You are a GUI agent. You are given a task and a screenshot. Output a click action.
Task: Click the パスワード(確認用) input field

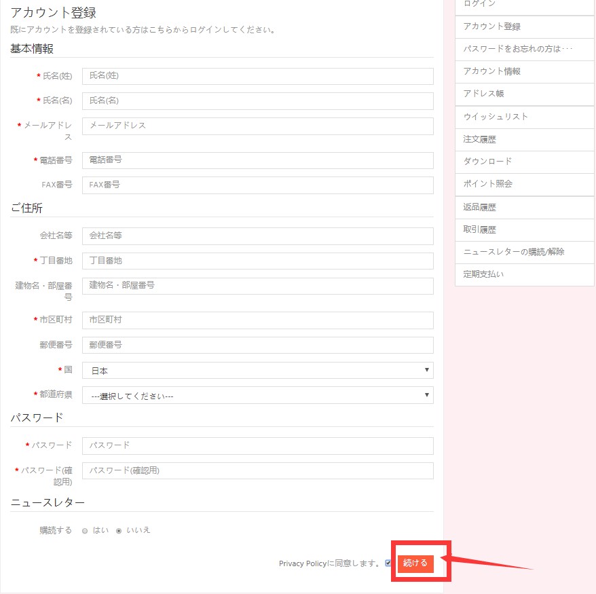click(x=258, y=471)
